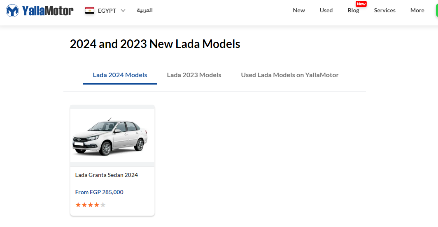Click the star rating on Granta card

[x=91, y=205]
